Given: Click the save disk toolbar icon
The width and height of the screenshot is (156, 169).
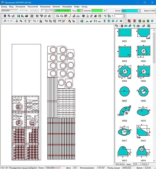Looking at the screenshot, I should tap(18, 16).
